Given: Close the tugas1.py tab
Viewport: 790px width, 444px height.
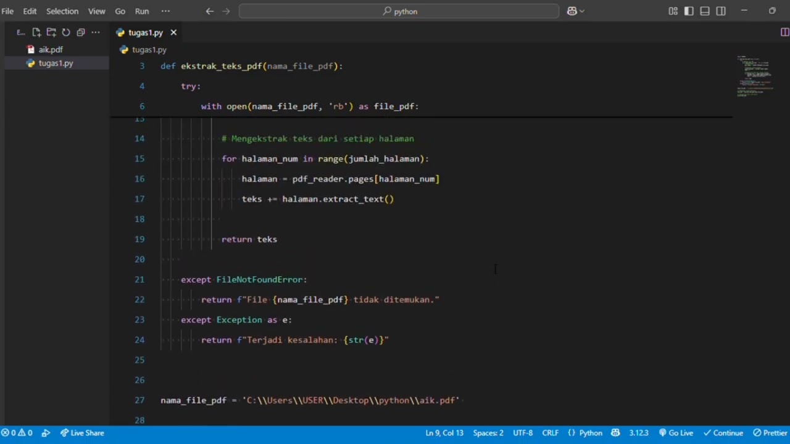Looking at the screenshot, I should pos(173,33).
